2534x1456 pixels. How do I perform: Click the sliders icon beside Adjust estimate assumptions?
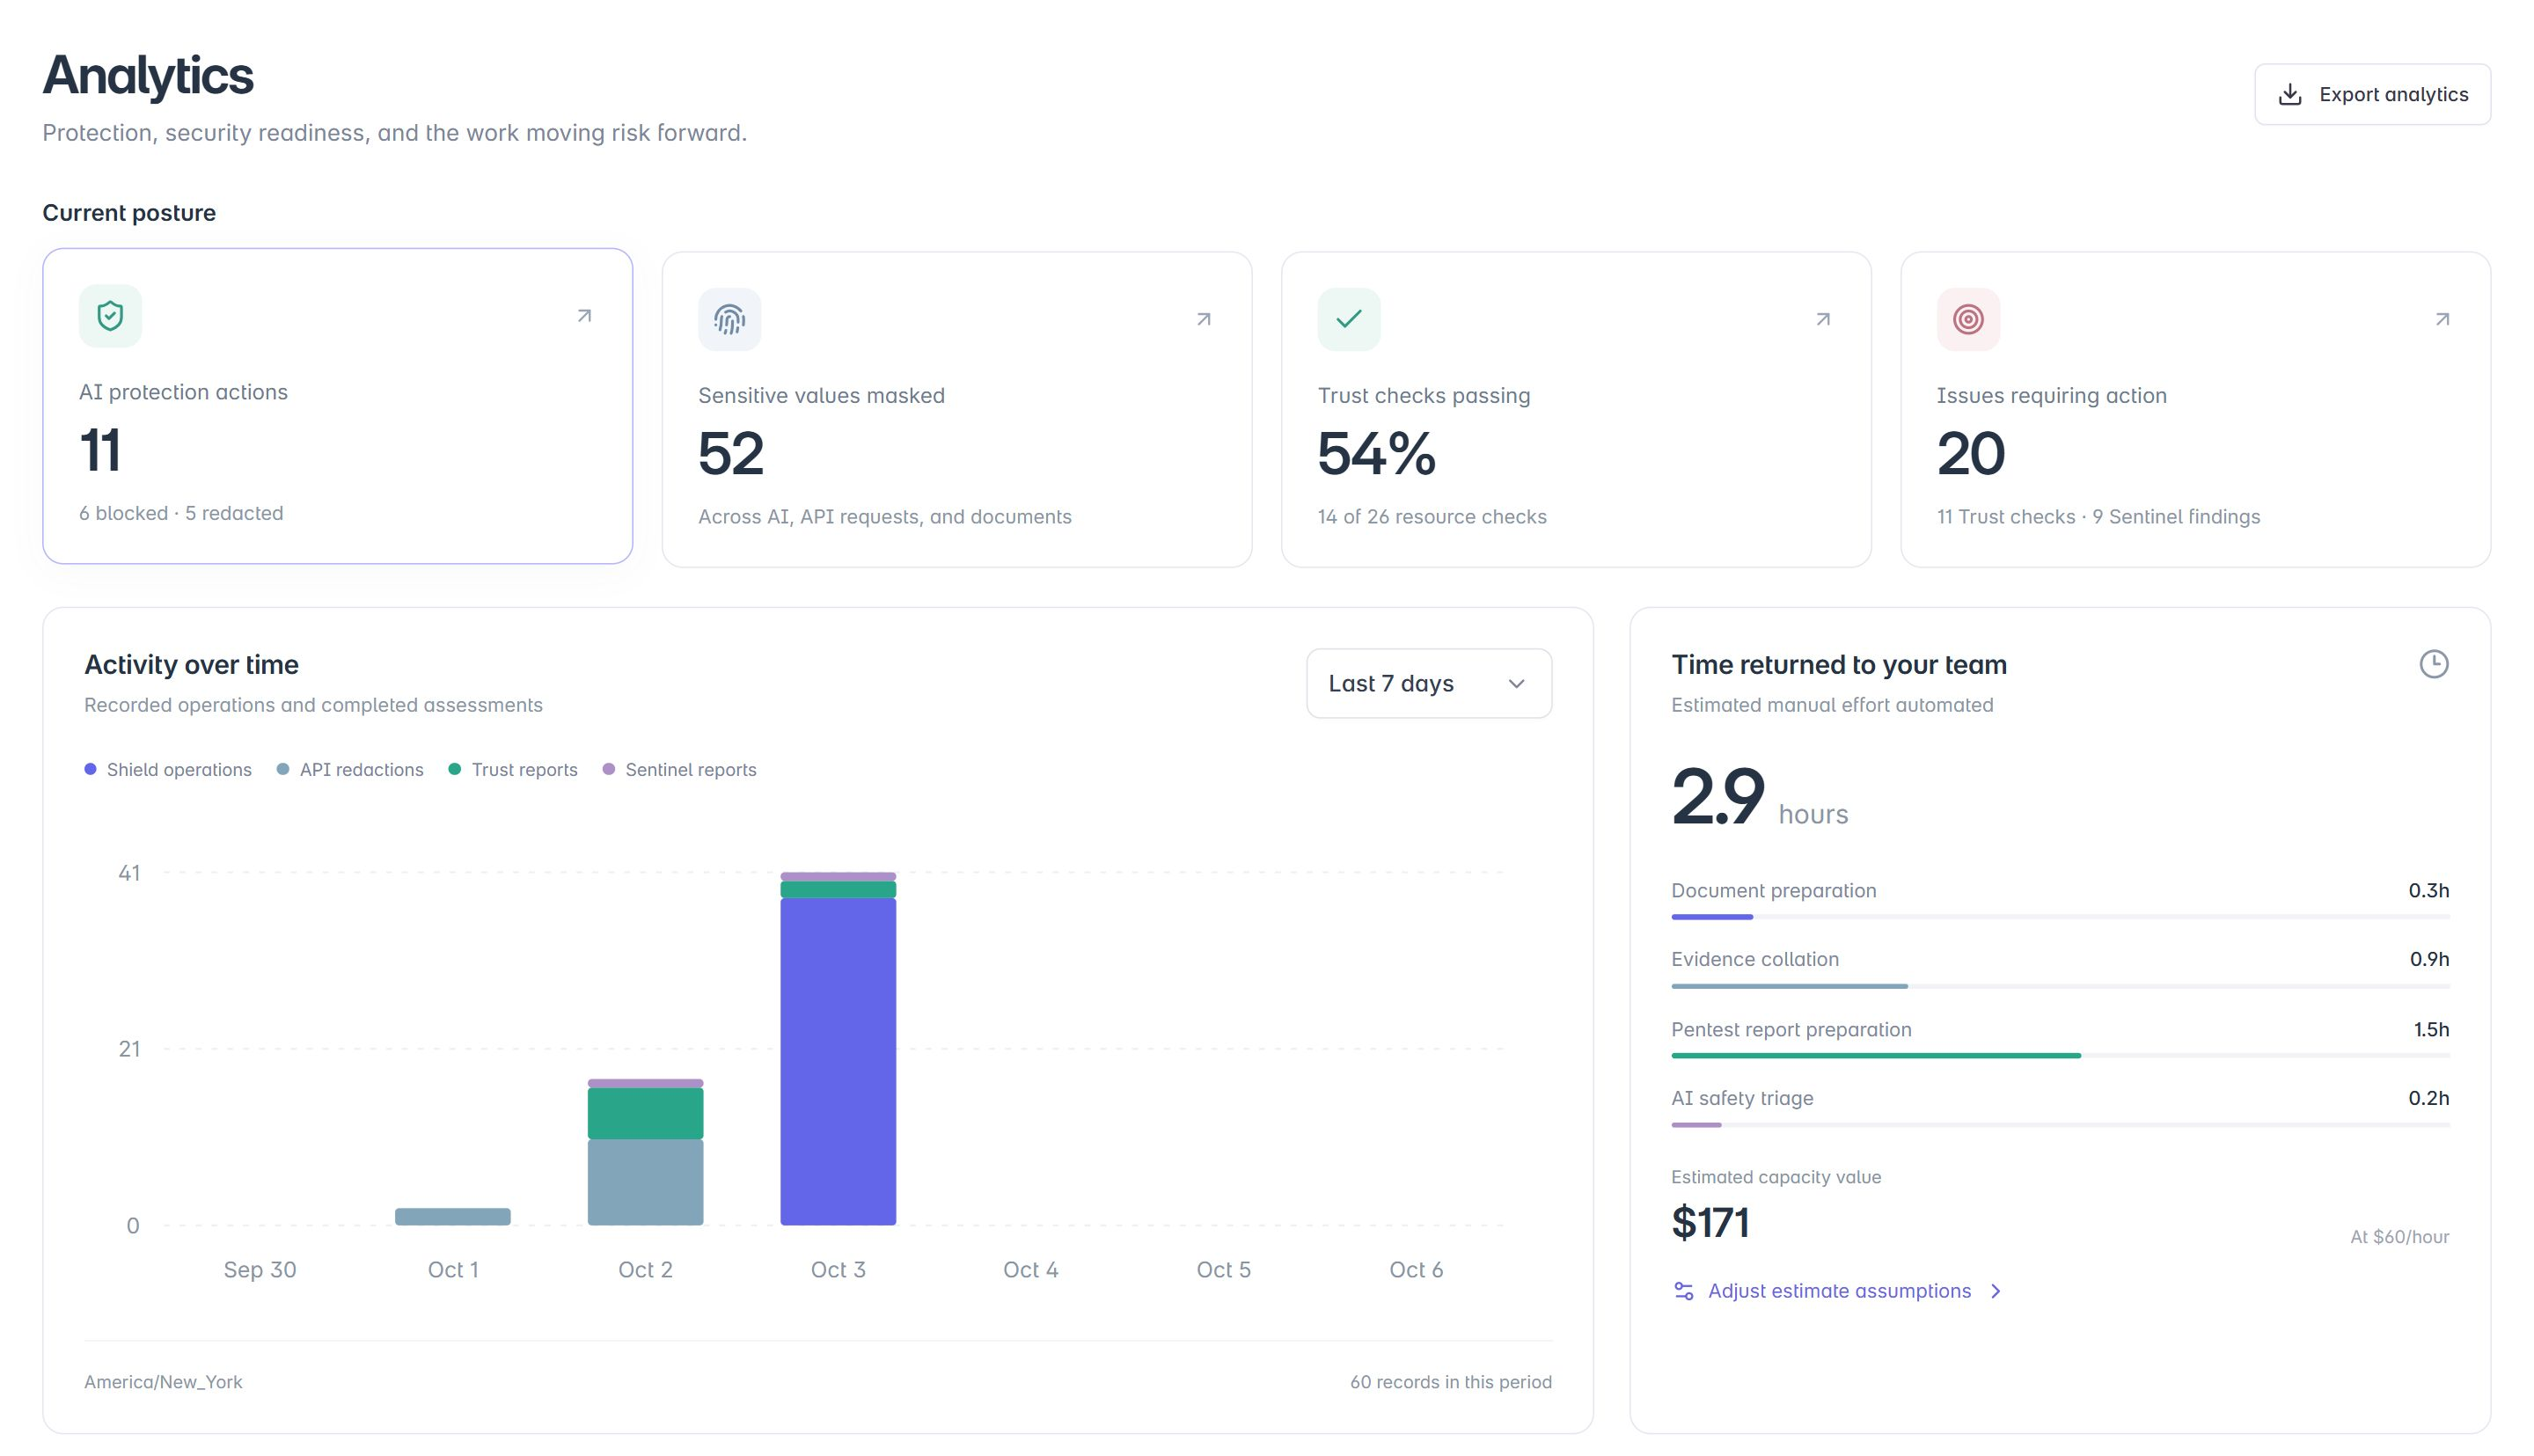tap(1683, 1291)
